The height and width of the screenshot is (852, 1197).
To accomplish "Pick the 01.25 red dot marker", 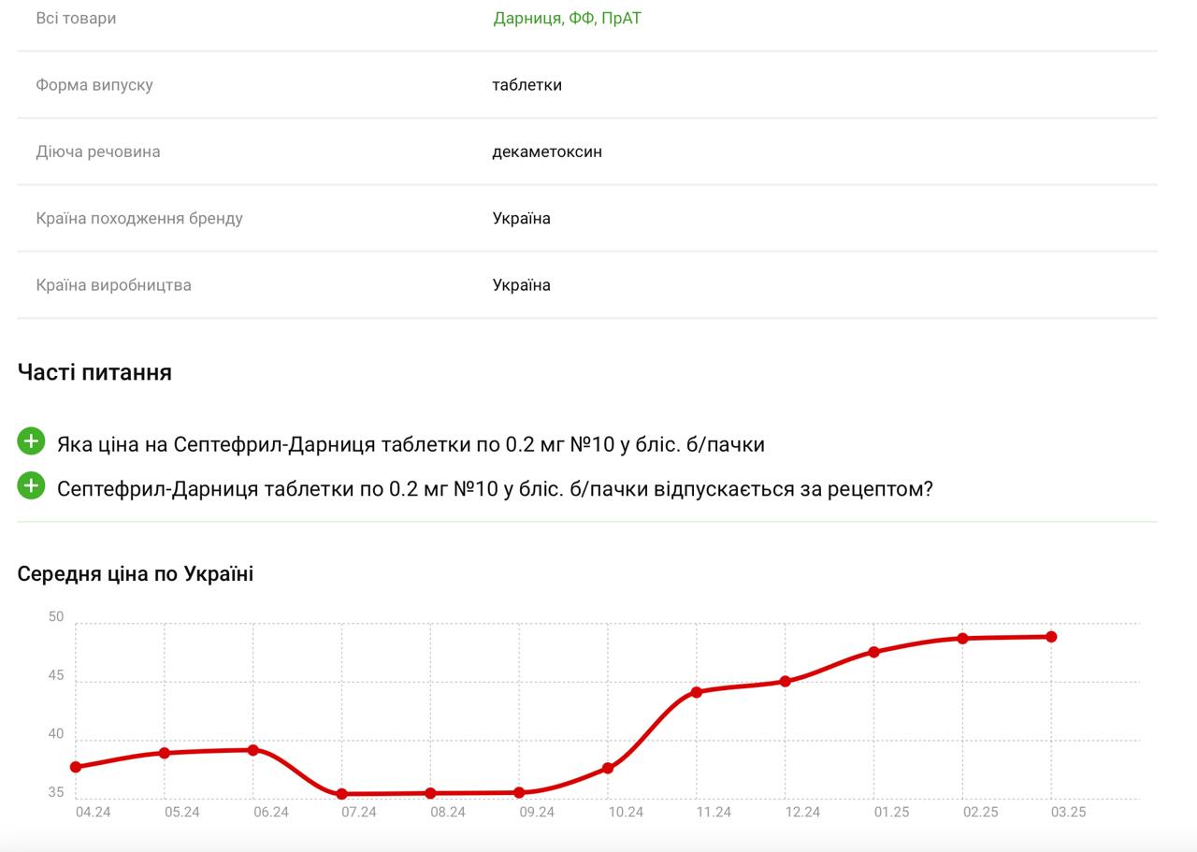I will [x=873, y=652].
